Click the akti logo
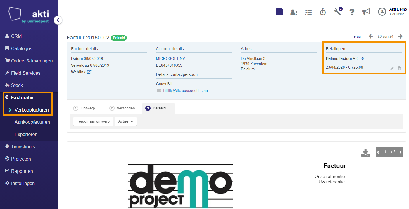Image resolution: width=409 pixels, height=209 pixels. click(x=29, y=15)
